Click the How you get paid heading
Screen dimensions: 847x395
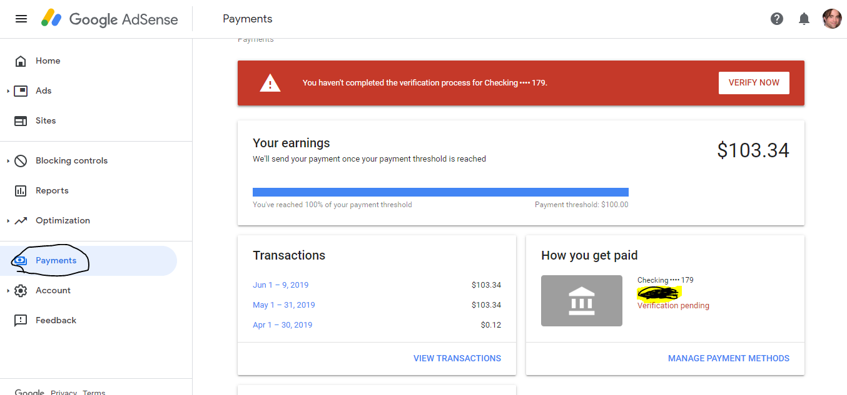click(589, 255)
